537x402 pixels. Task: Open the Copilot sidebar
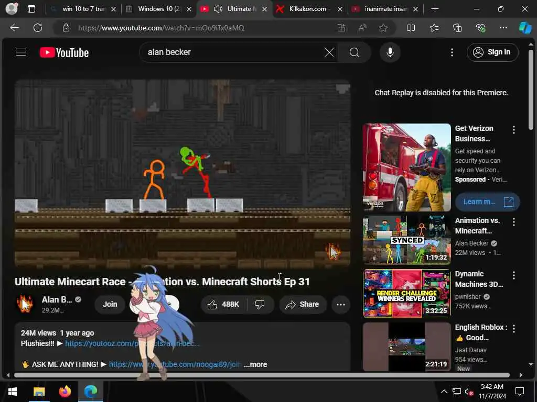[x=525, y=28]
